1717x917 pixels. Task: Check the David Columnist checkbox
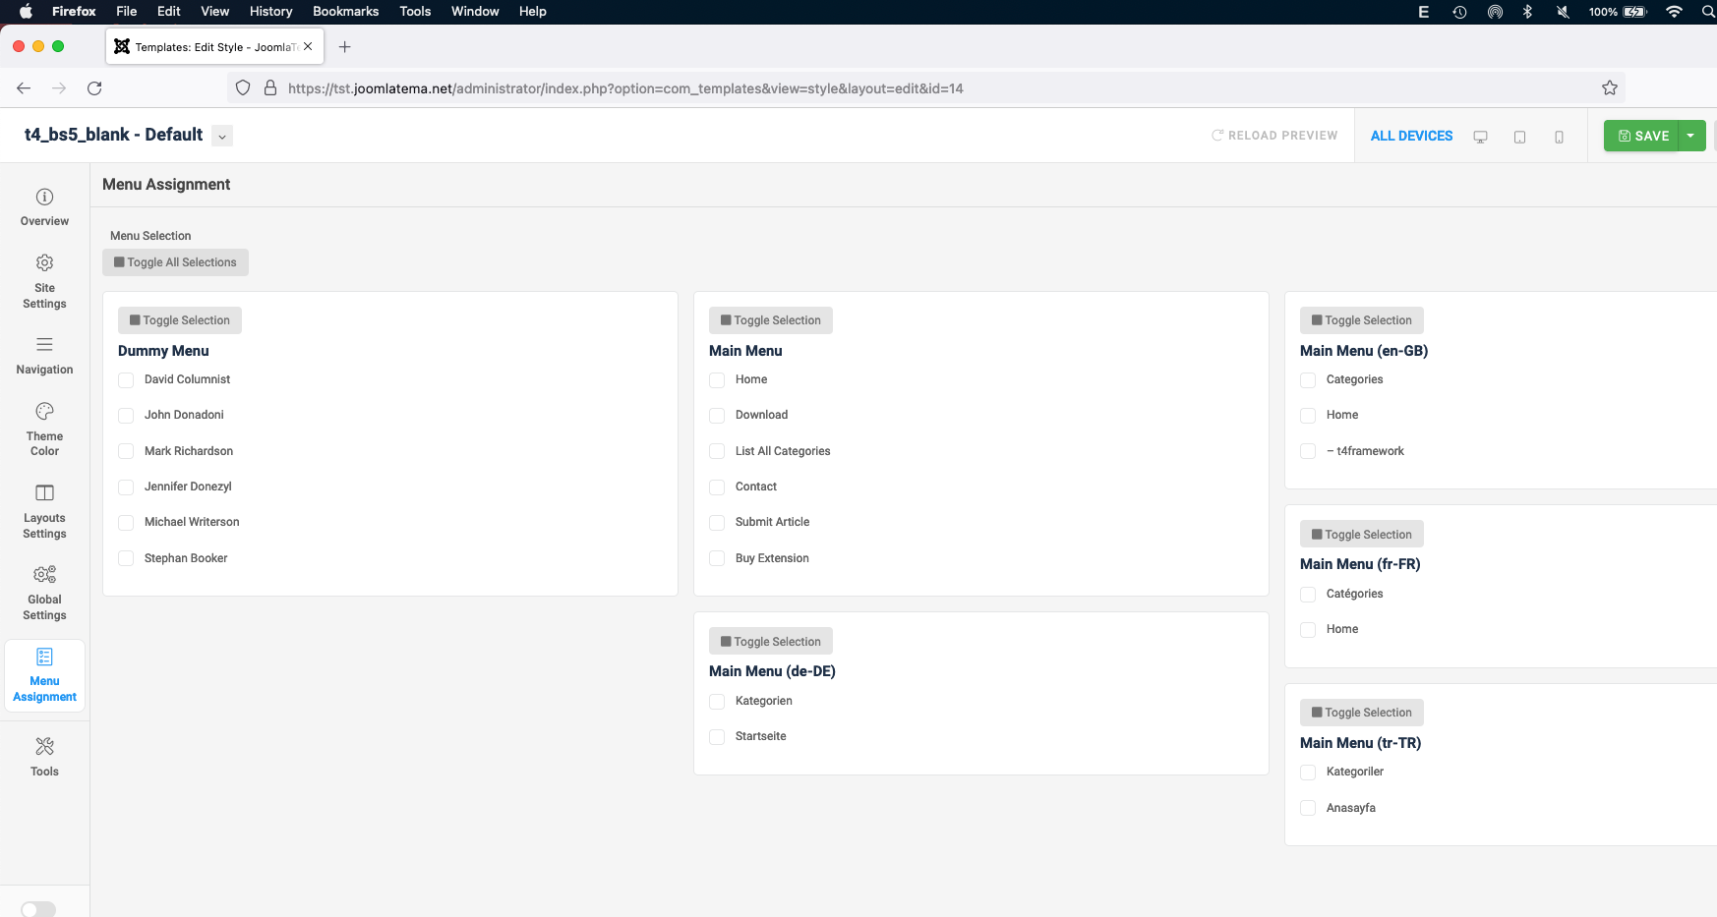(126, 380)
